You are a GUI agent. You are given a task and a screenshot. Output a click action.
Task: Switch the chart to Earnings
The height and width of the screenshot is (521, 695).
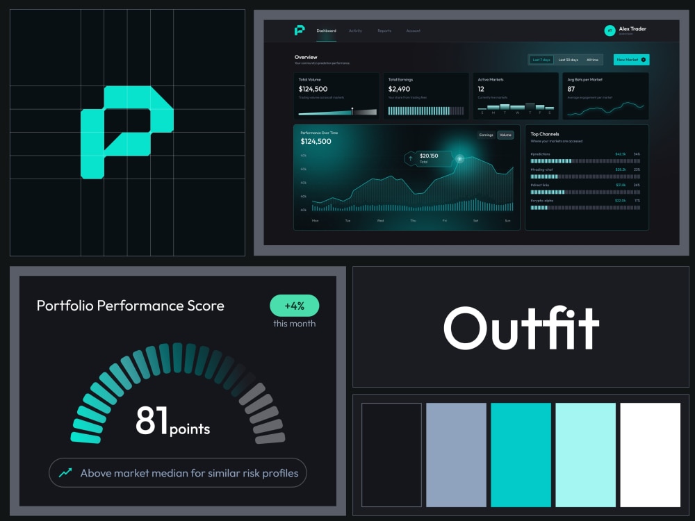pyautogui.click(x=486, y=135)
